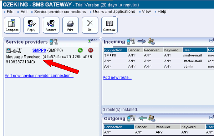This screenshot has width=214, height=136.
Task: Click the Outgoing panel collapse icon
Action: tap(211, 117)
